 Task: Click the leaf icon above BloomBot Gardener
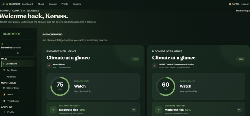coord(2,44)
